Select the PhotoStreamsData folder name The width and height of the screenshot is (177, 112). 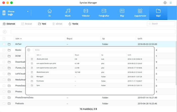tap(24, 97)
